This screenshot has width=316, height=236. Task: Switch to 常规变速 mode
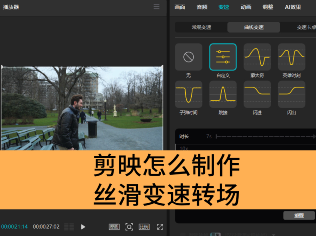[201, 27]
